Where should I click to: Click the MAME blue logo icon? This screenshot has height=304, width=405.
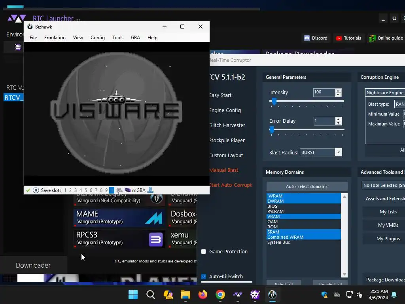pos(154,218)
